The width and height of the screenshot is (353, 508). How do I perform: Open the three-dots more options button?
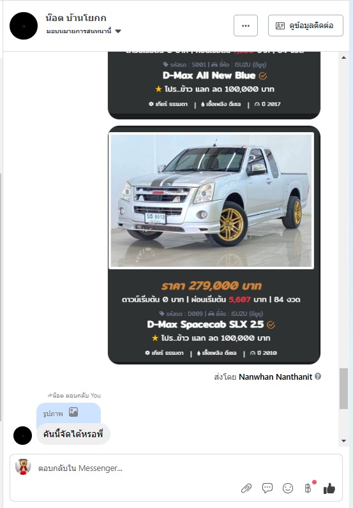click(246, 26)
